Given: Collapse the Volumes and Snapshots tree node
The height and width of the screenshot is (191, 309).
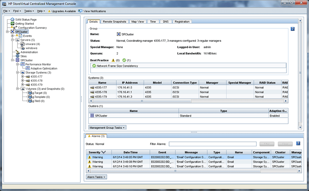Looking at the screenshot, I should point(17,89).
